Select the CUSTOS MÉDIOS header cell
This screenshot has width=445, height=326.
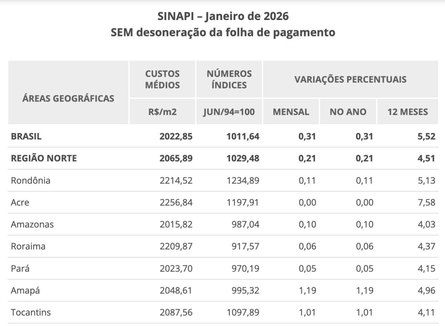pos(162,79)
